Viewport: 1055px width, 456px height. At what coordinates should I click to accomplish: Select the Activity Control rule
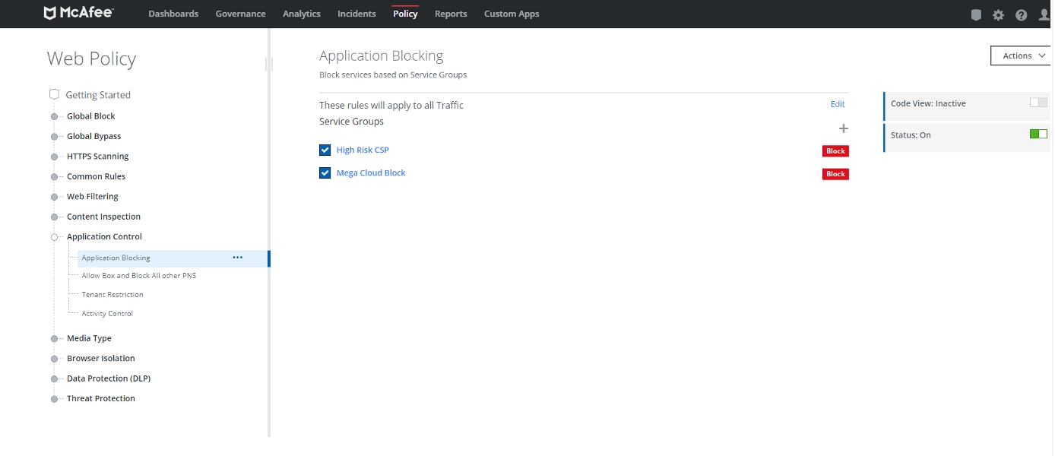107,314
